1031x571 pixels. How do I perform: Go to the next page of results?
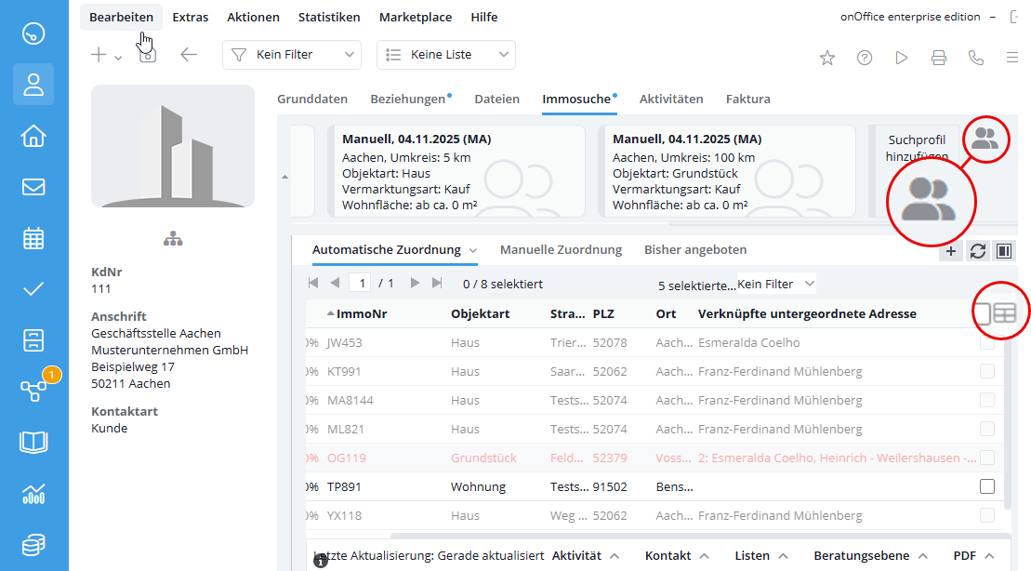pos(415,283)
